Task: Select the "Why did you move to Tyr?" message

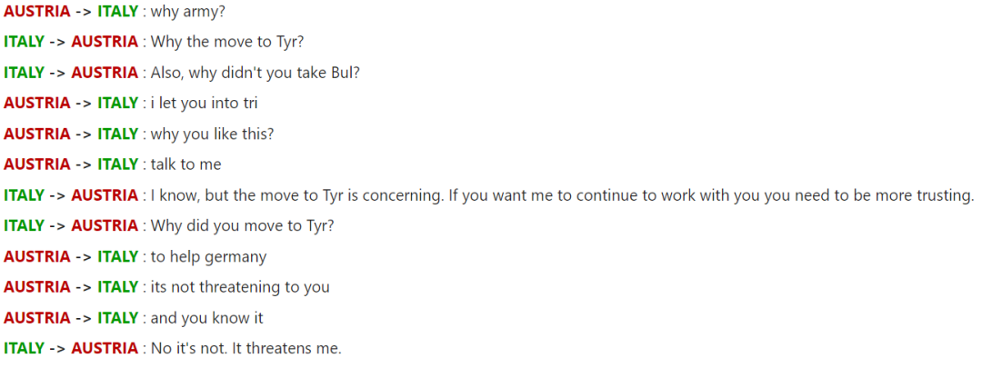Action: click(x=242, y=225)
